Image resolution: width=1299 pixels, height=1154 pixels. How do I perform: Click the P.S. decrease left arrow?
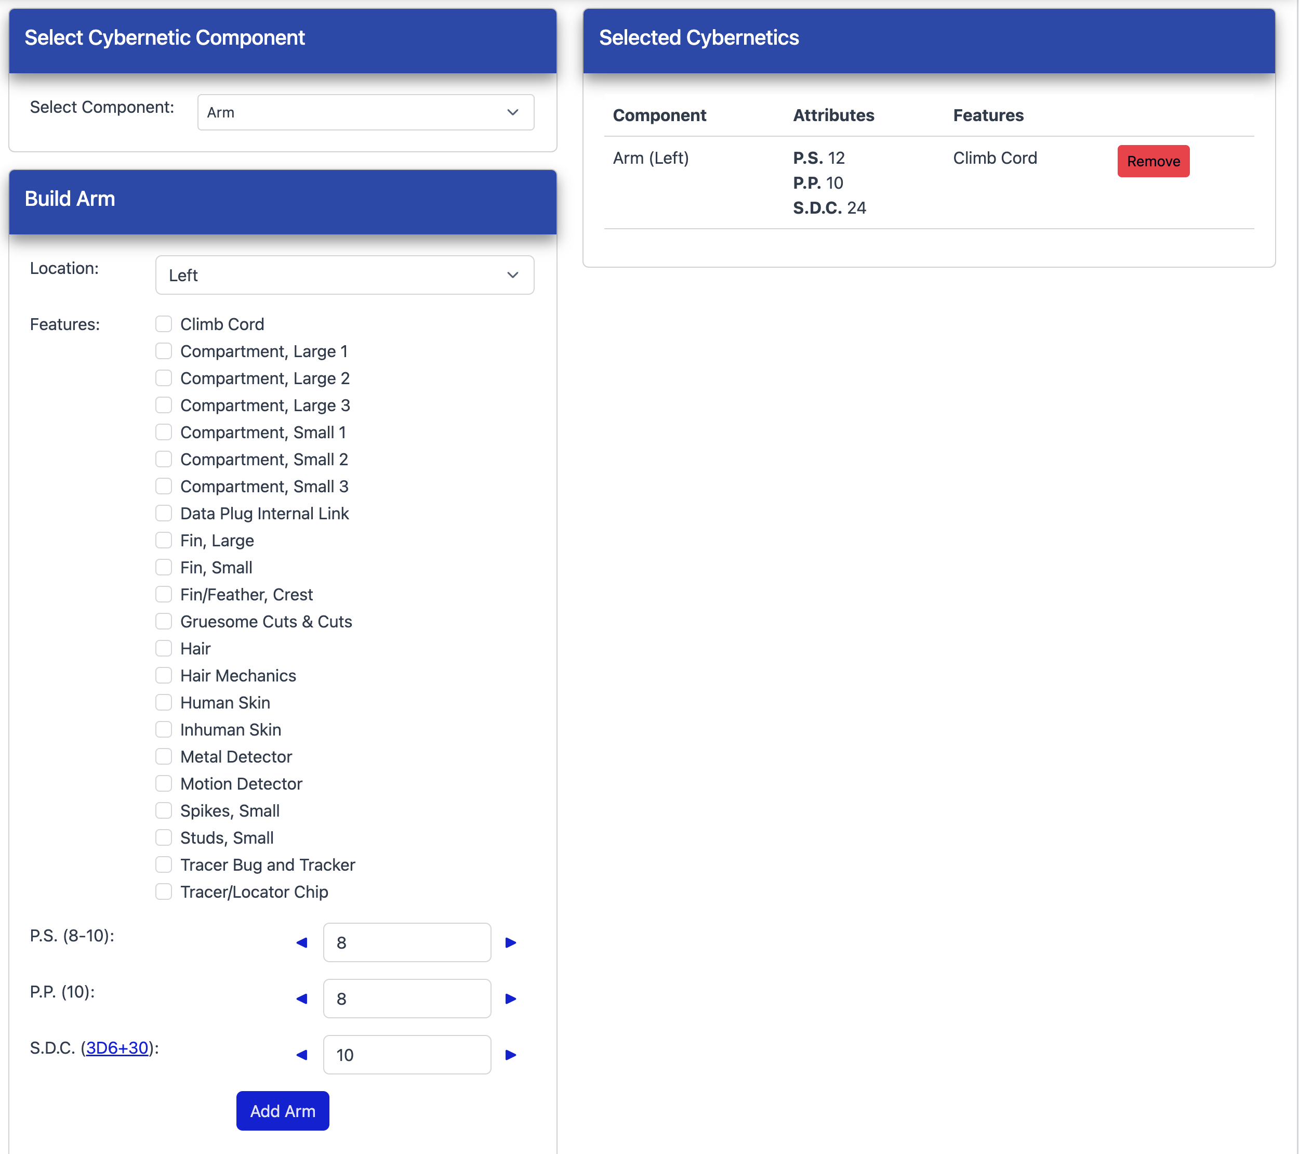click(302, 942)
